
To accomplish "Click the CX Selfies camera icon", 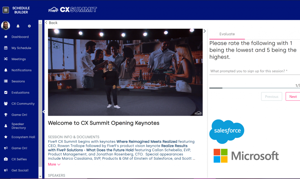I will (x=6, y=159).
